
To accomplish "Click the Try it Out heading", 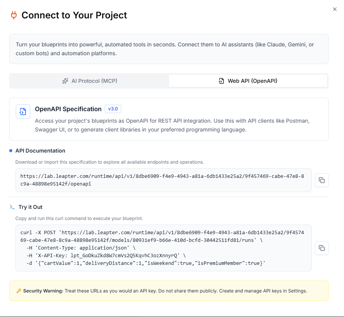I will [31, 207].
